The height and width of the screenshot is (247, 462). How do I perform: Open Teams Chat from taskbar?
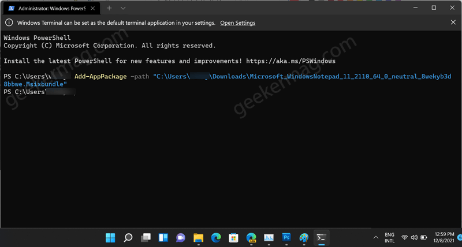point(181,238)
